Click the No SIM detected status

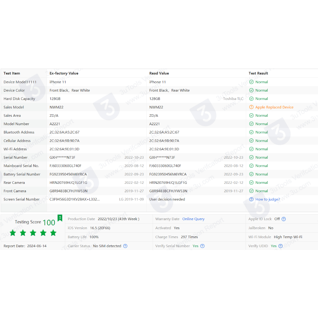pyautogui.click(x=107, y=246)
